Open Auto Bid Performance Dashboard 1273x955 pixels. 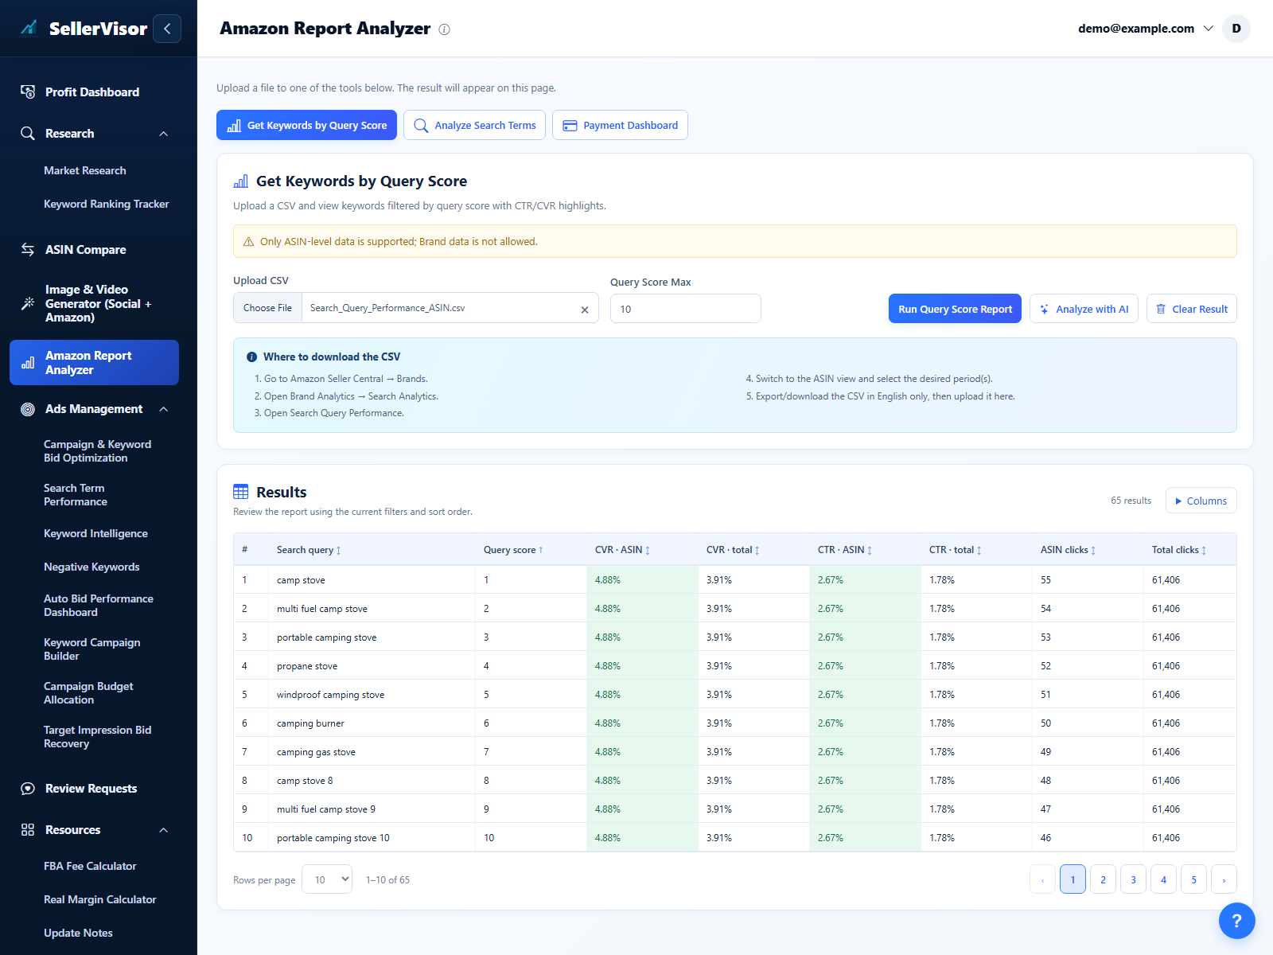[x=99, y=606]
